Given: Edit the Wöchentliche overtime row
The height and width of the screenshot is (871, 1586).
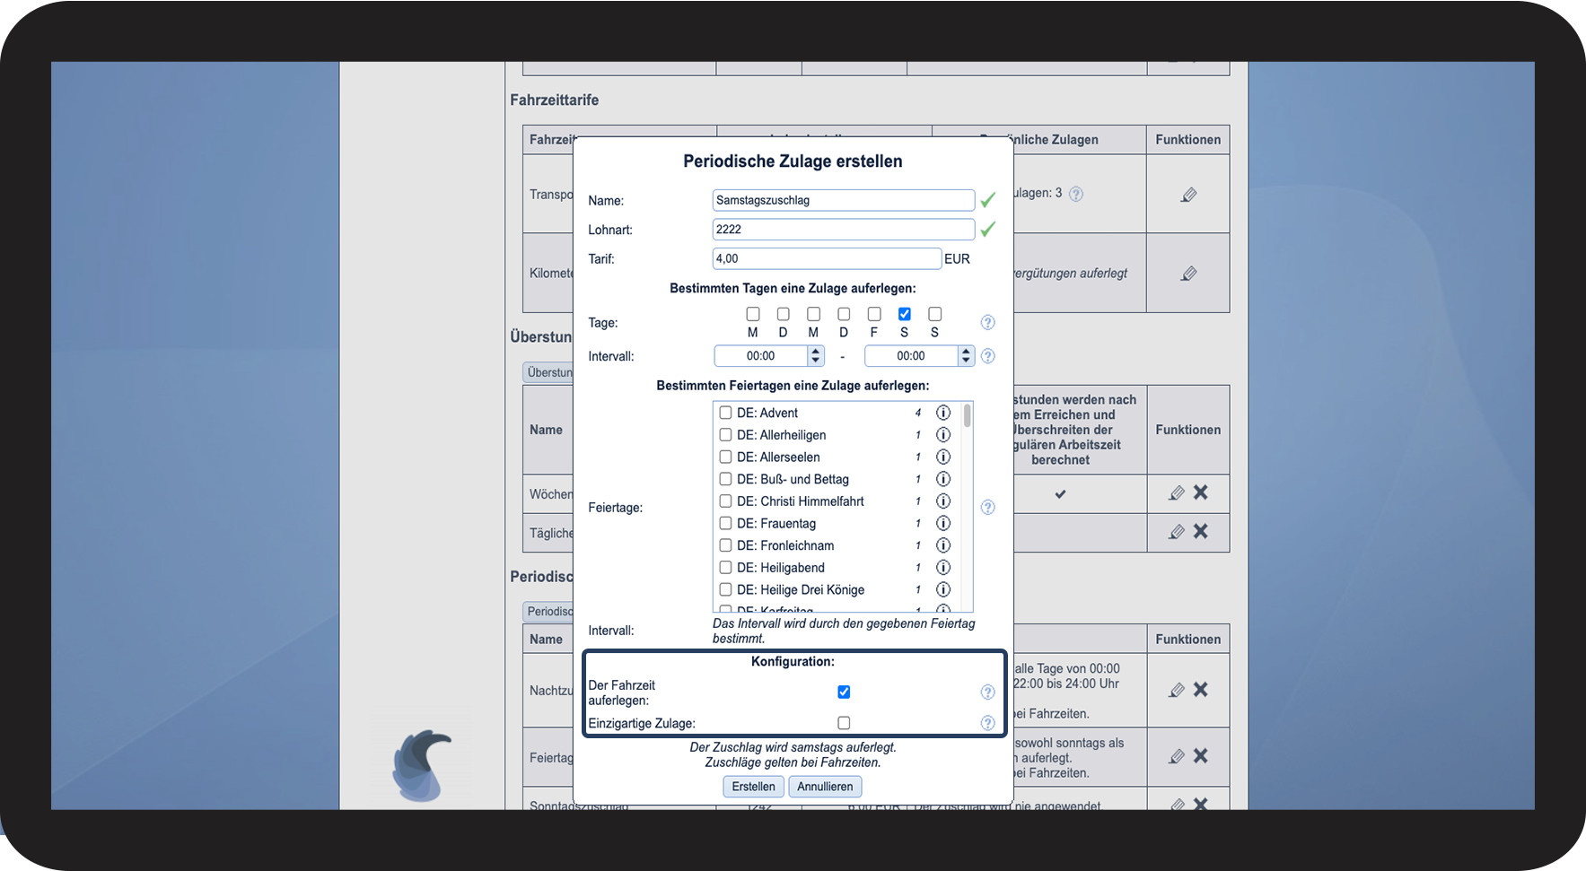Looking at the screenshot, I should coord(1177,493).
